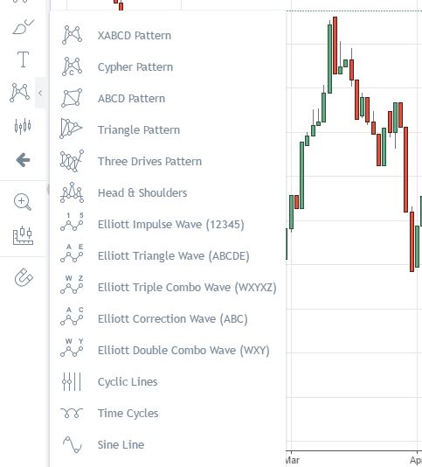The height and width of the screenshot is (467, 422).
Task: Select the brush drawing tool in sidebar
Action: [24, 27]
